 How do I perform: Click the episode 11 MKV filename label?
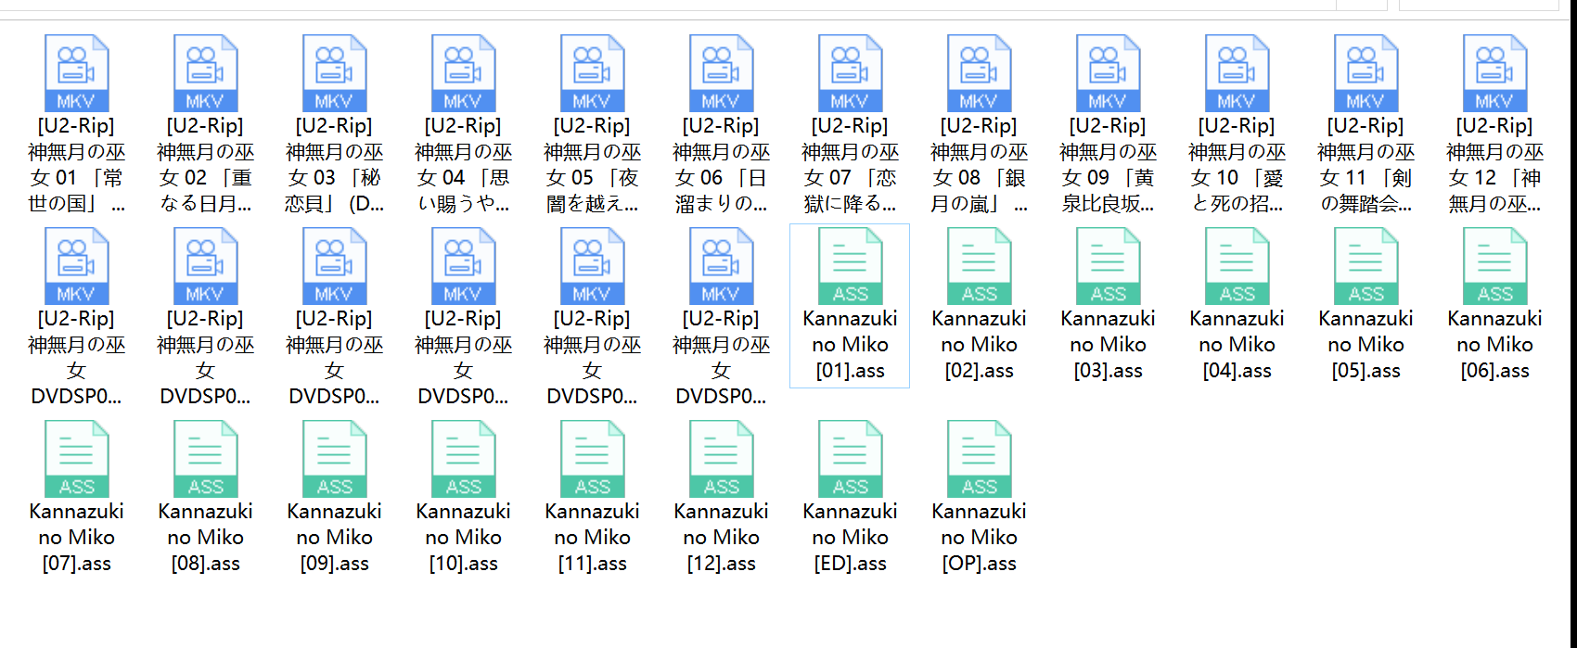pyautogui.click(x=1365, y=164)
